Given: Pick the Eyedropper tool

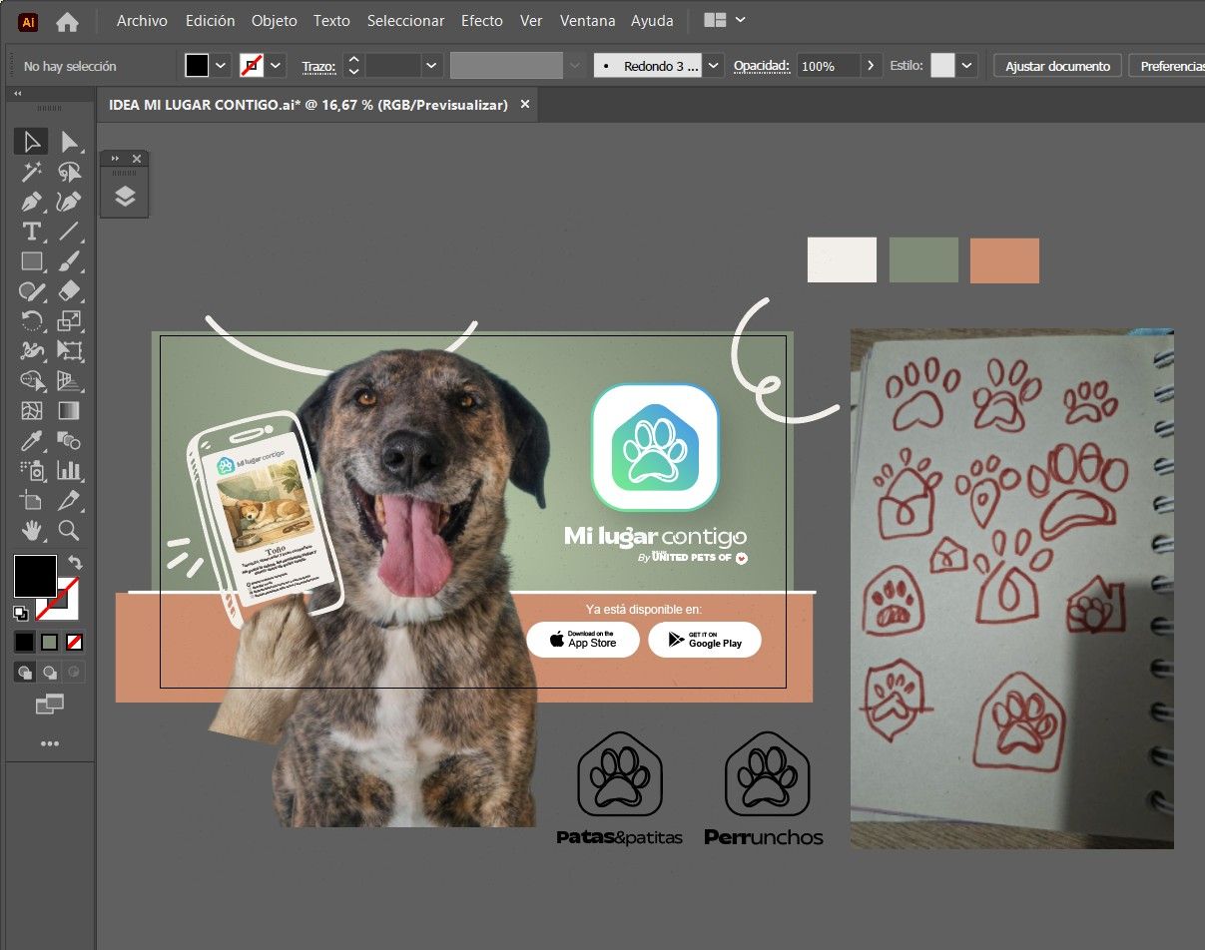Looking at the screenshot, I should pyautogui.click(x=32, y=440).
